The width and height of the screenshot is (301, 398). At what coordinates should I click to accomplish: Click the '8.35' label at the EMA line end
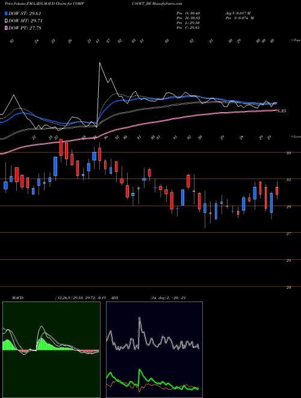coord(282,111)
